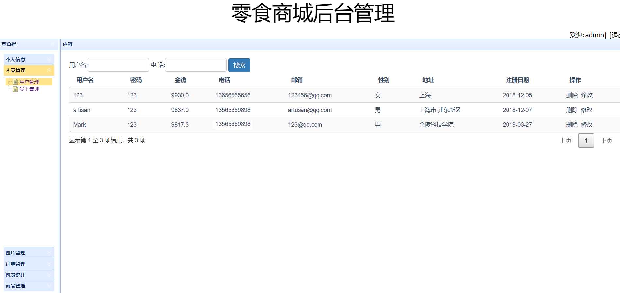Click the 欢迎:admin greeting text
Image resolution: width=620 pixels, height=293 pixels.
click(x=587, y=35)
